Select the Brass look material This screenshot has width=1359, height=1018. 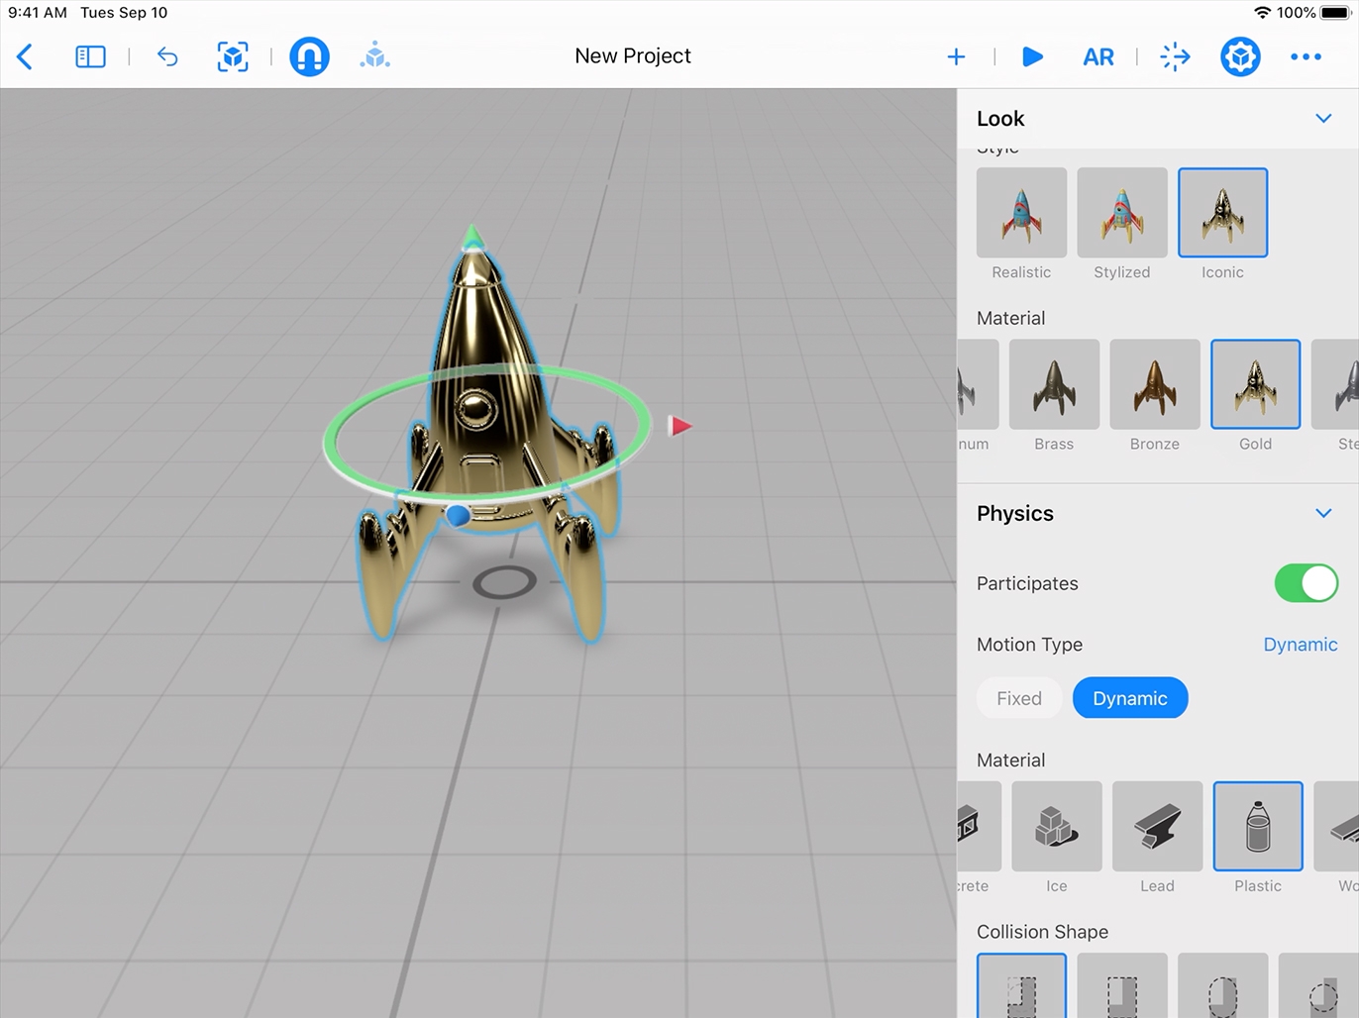click(1054, 384)
